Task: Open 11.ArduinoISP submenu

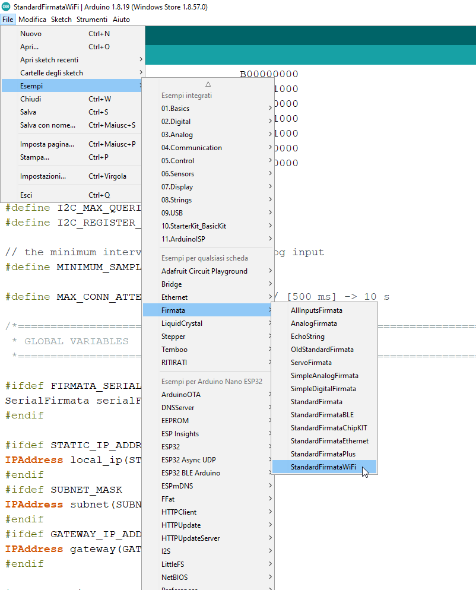Action: (208, 239)
